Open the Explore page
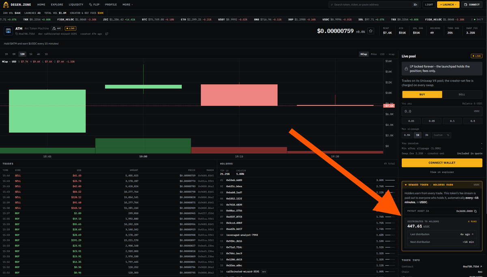Viewport: 487px width, 277px height. click(57, 4)
